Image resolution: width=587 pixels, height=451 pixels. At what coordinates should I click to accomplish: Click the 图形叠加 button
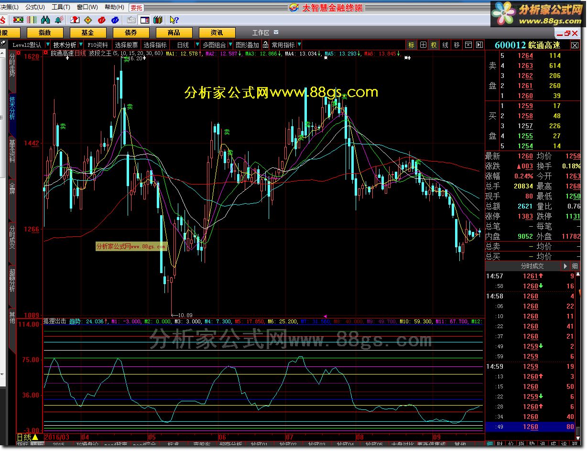click(247, 45)
